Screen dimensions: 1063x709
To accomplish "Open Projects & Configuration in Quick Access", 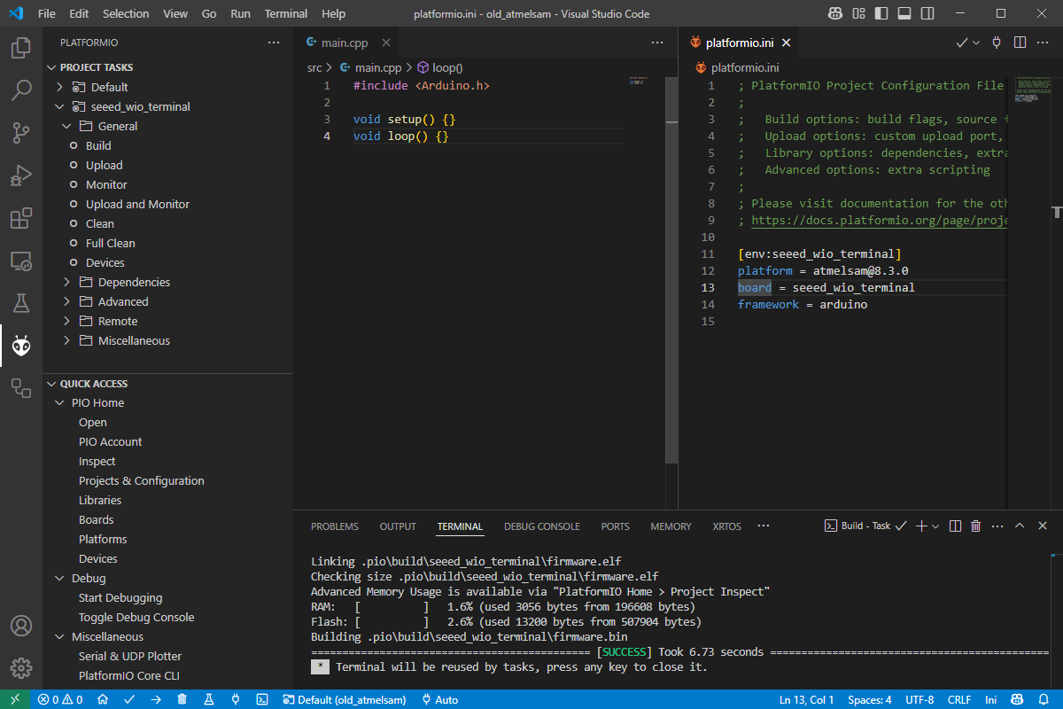I will (142, 480).
